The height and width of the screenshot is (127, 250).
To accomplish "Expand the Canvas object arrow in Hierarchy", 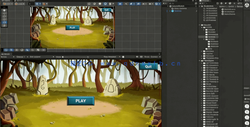I will point(170,11).
